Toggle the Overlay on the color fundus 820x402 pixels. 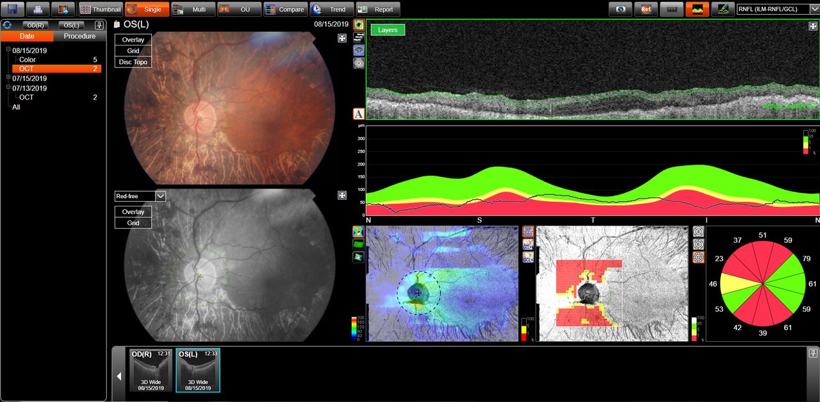click(133, 40)
